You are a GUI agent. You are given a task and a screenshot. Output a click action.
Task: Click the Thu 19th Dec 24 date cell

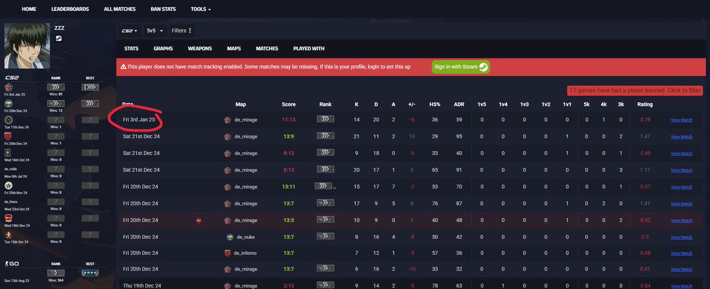141,287
